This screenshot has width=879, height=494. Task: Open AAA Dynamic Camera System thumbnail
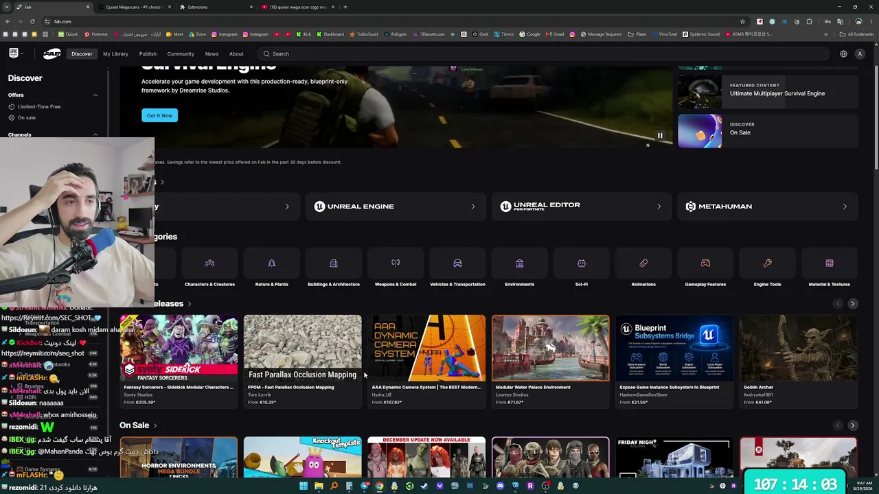point(426,348)
